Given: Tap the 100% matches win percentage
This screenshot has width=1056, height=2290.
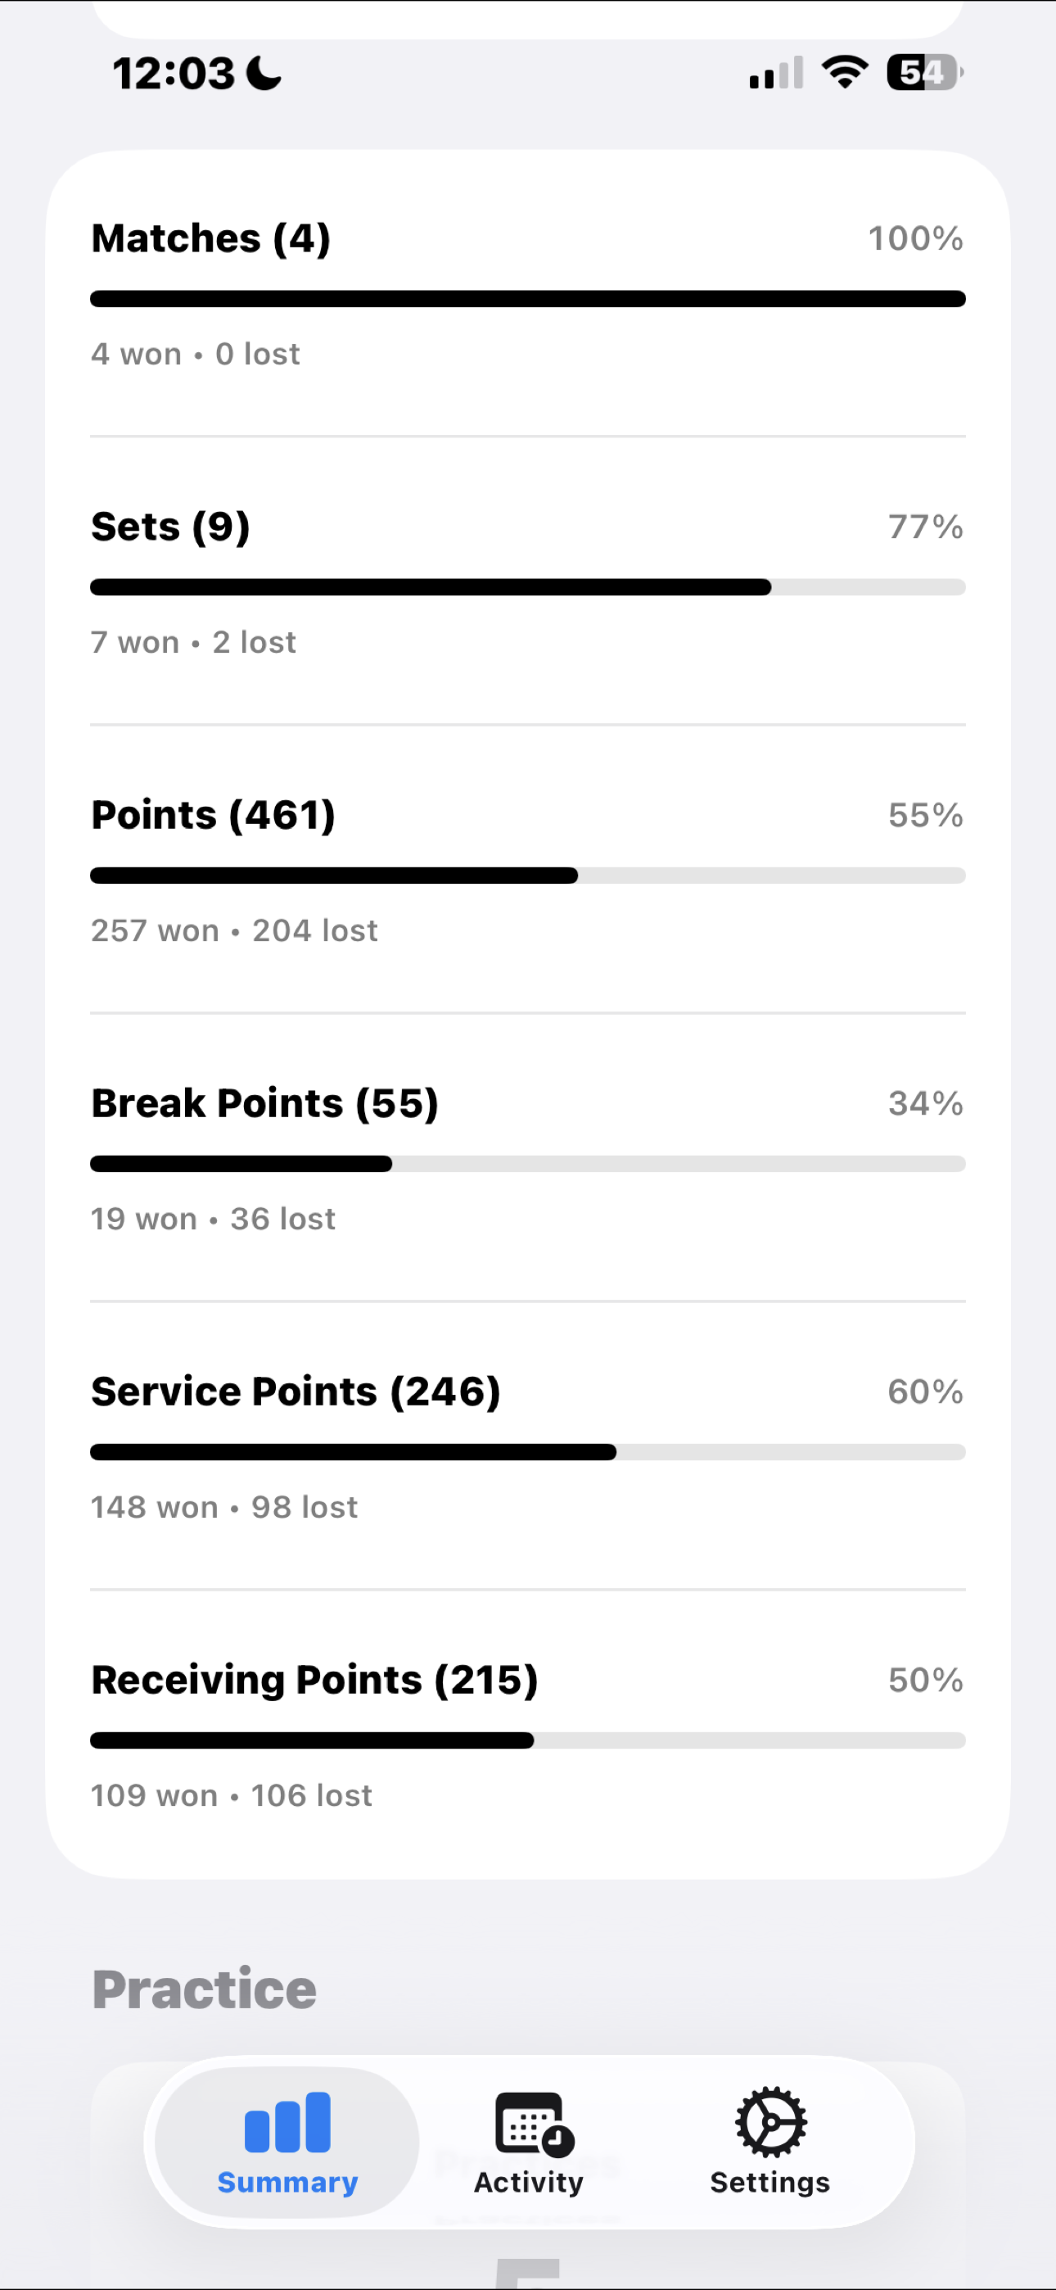Looking at the screenshot, I should pos(917,238).
